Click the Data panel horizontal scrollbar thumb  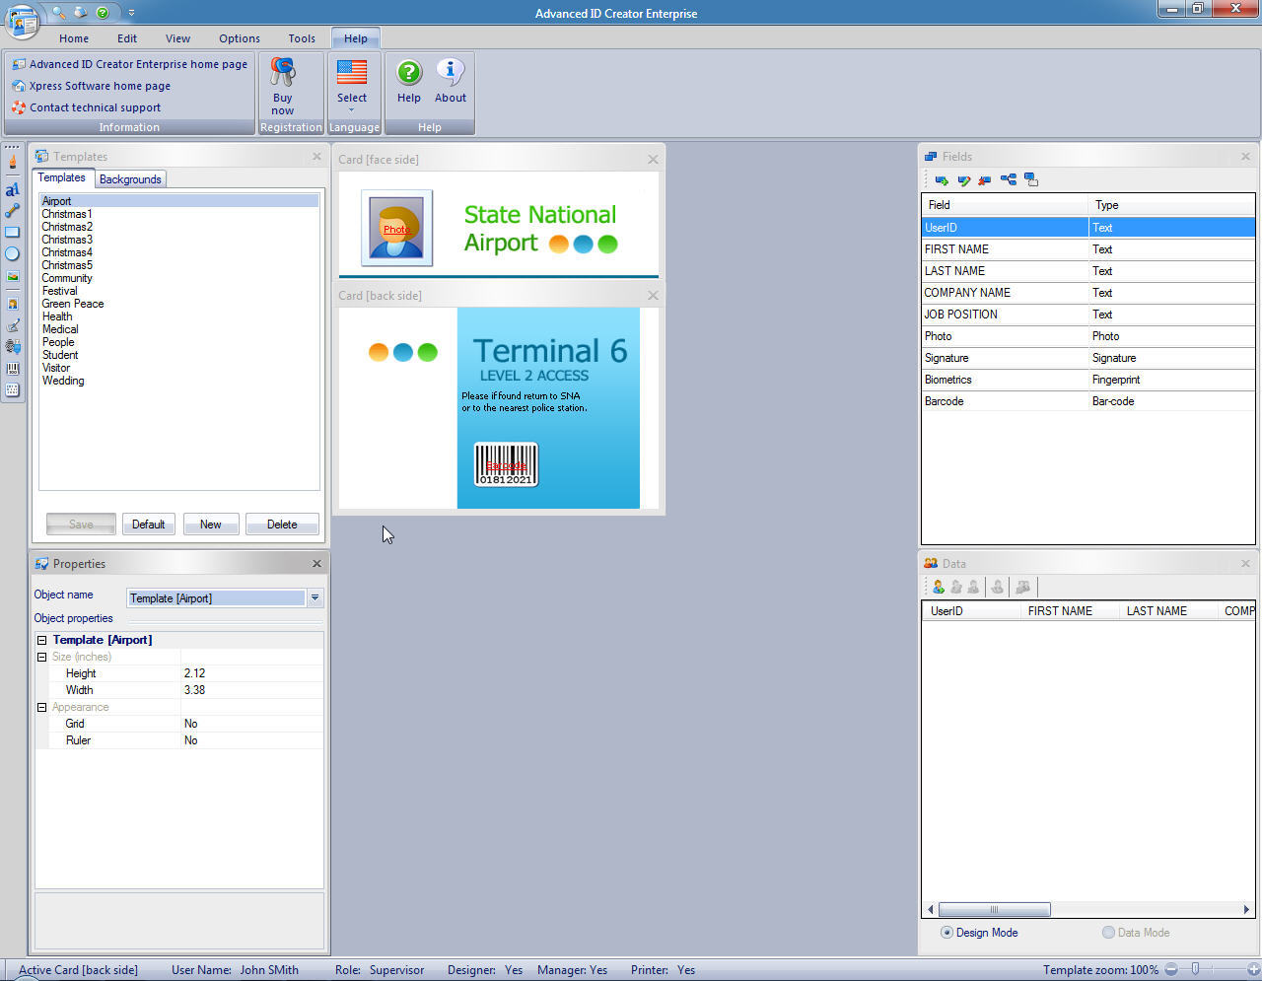pos(994,910)
